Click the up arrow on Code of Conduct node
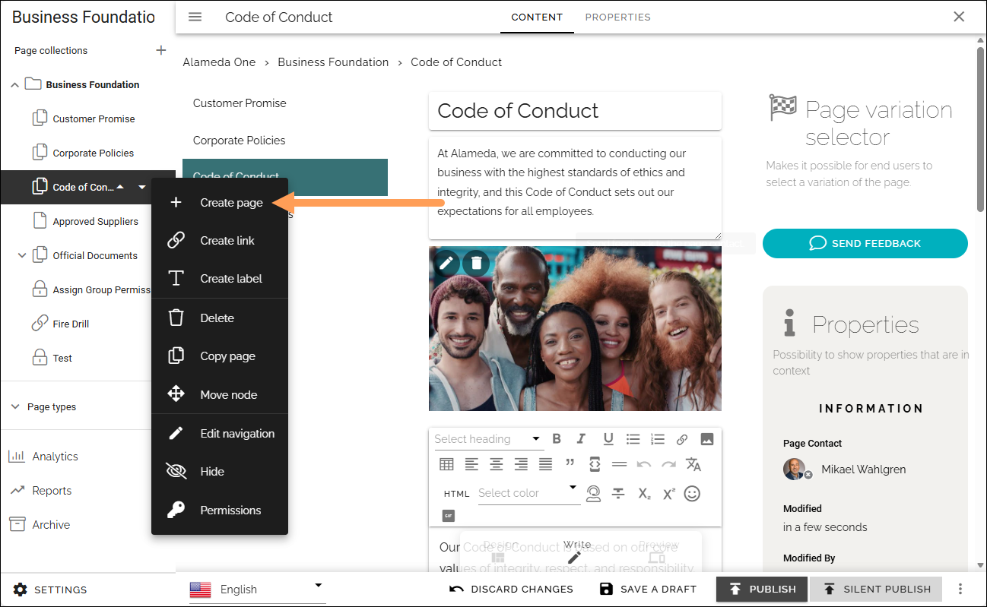The height and width of the screenshot is (607, 987). point(120,187)
